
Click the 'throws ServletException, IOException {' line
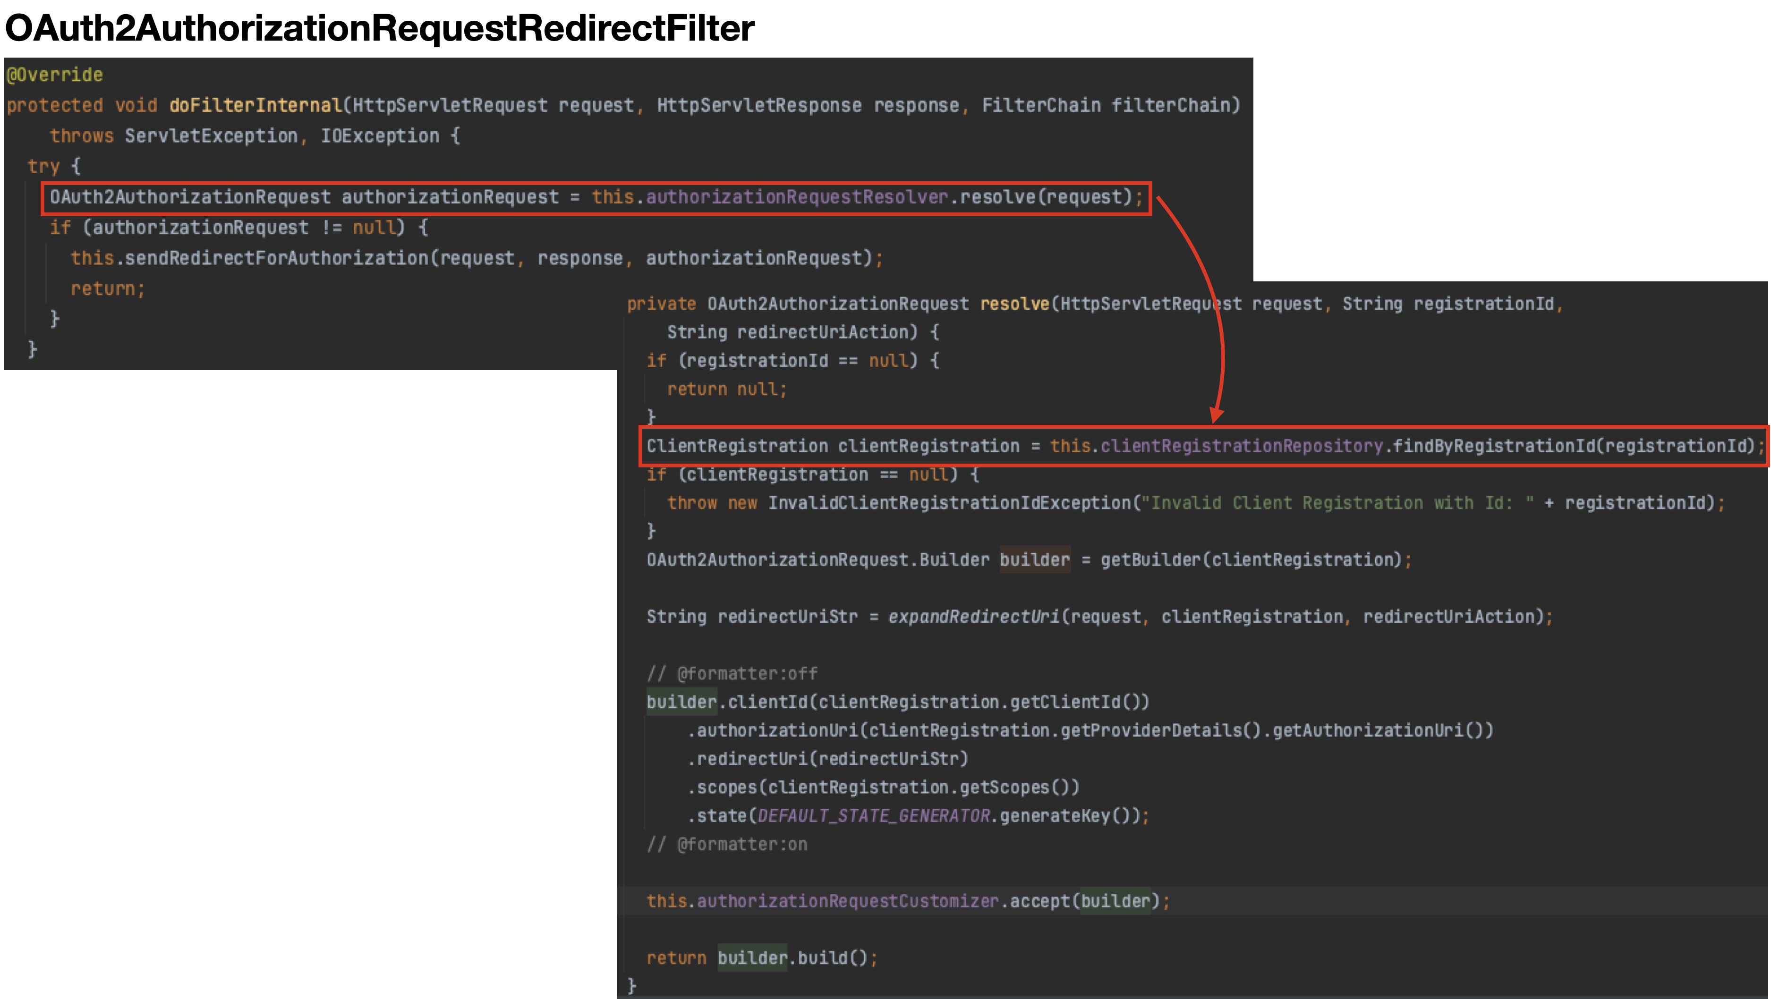click(255, 136)
